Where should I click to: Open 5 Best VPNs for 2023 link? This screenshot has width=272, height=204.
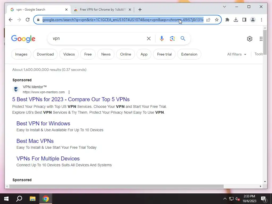[x=71, y=99]
